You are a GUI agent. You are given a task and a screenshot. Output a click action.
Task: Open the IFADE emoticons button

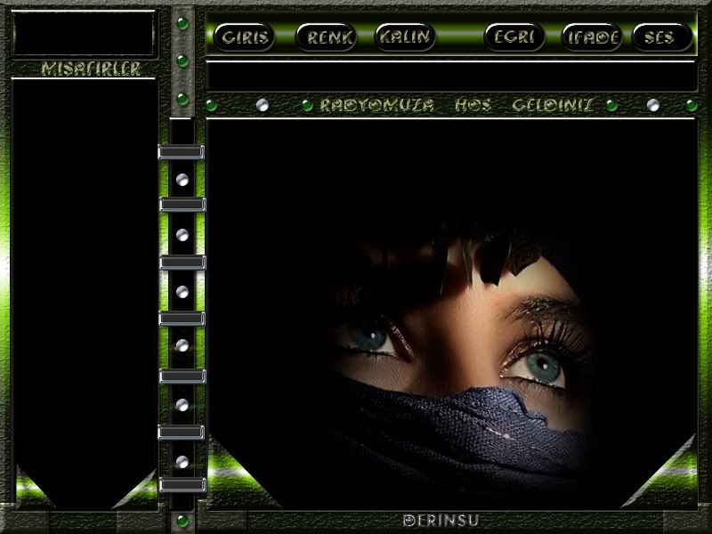(592, 36)
